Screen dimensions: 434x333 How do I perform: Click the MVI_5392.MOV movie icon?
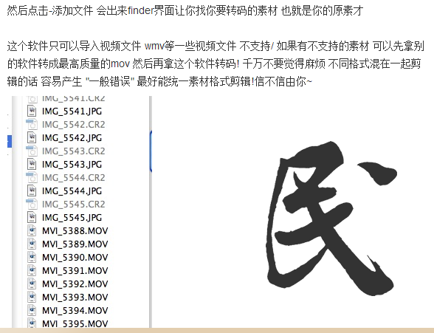click(32, 284)
